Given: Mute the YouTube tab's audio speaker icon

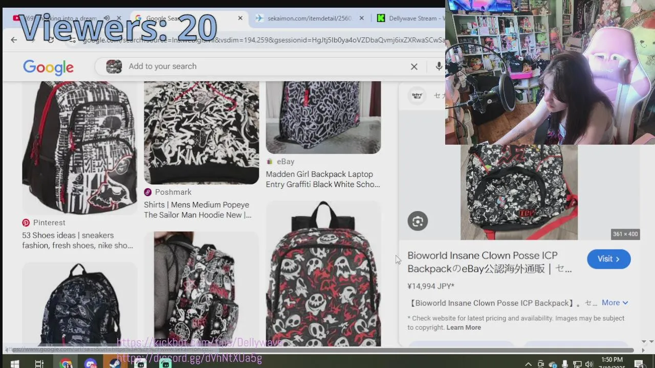Looking at the screenshot, I should tap(106, 18).
